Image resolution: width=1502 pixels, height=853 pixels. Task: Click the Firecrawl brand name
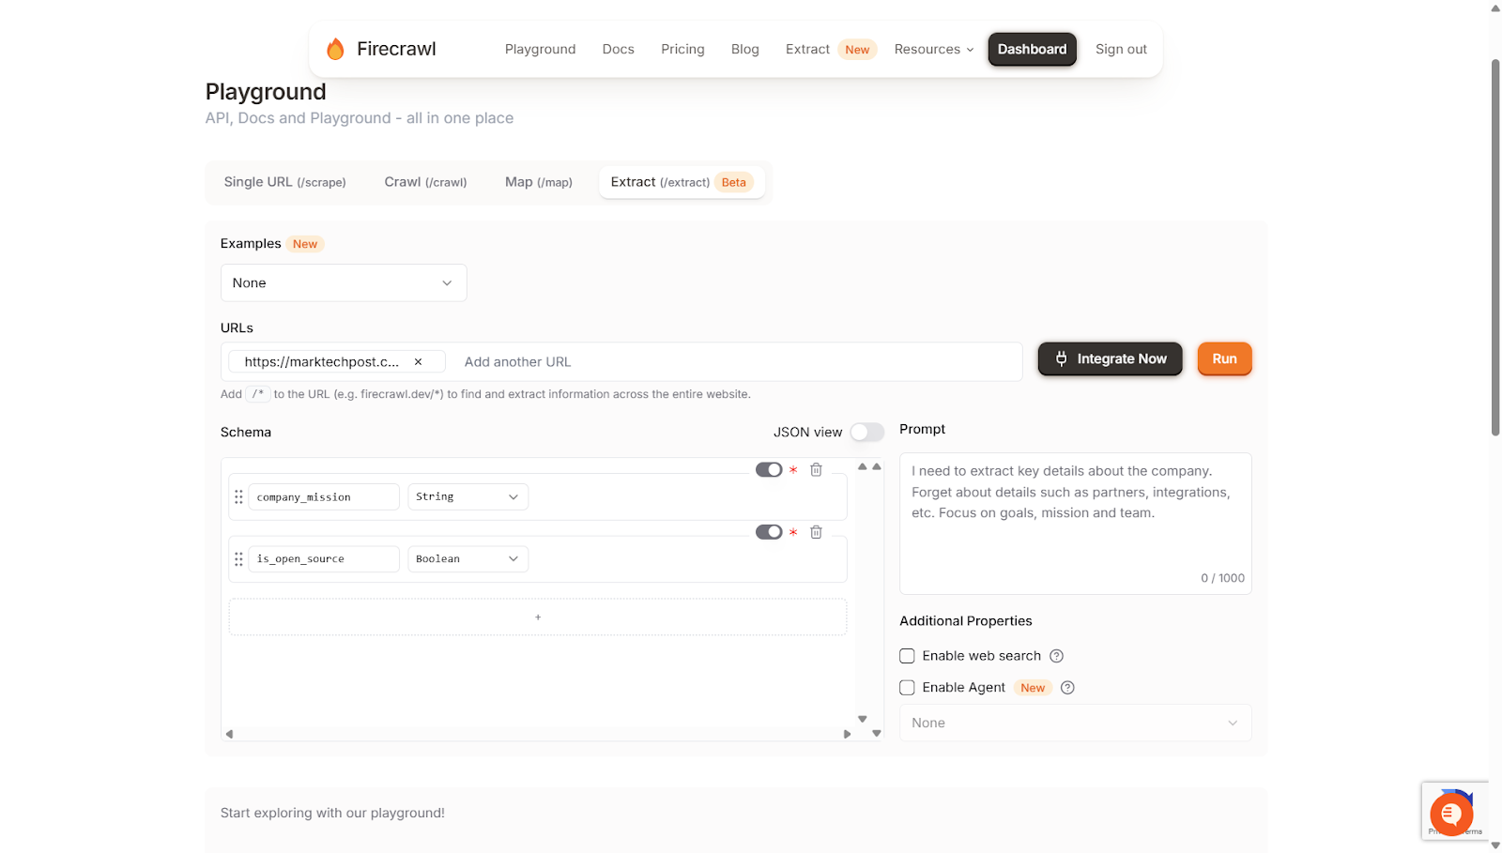point(396,49)
